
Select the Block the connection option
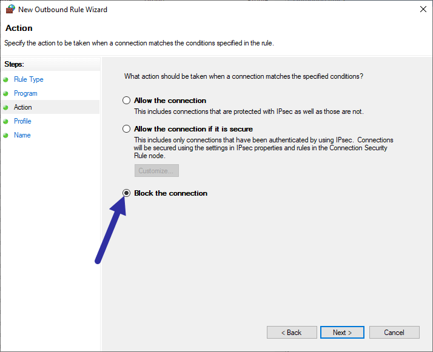(x=127, y=193)
